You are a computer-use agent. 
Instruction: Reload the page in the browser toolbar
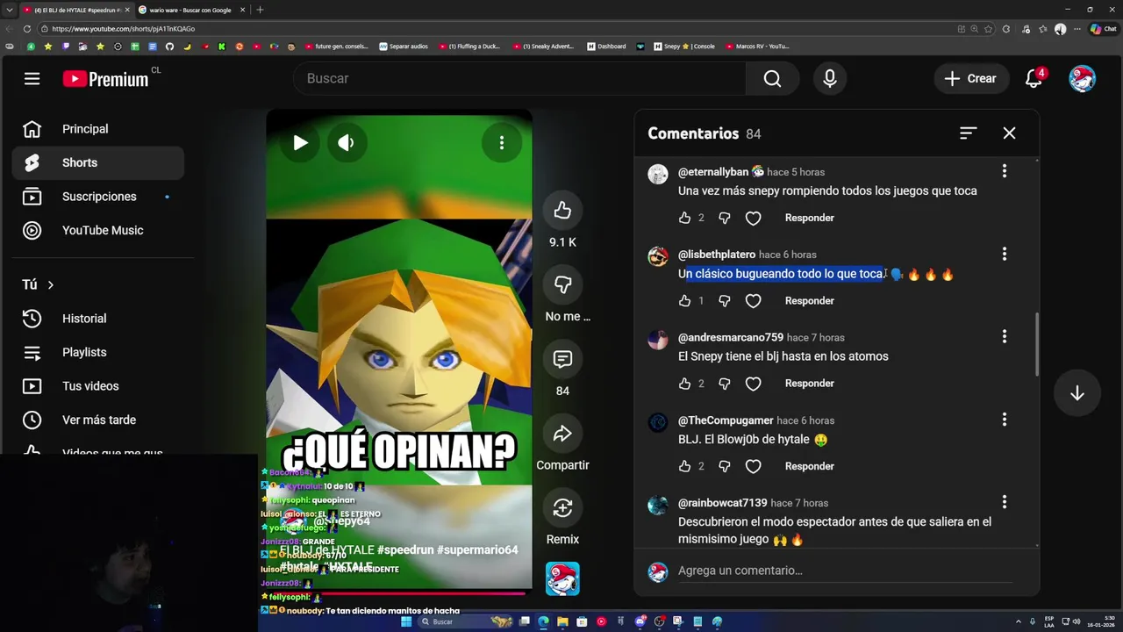pos(27,29)
